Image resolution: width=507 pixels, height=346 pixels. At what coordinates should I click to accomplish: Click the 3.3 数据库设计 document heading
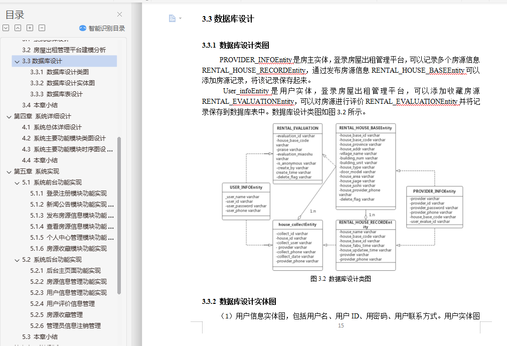click(x=228, y=19)
